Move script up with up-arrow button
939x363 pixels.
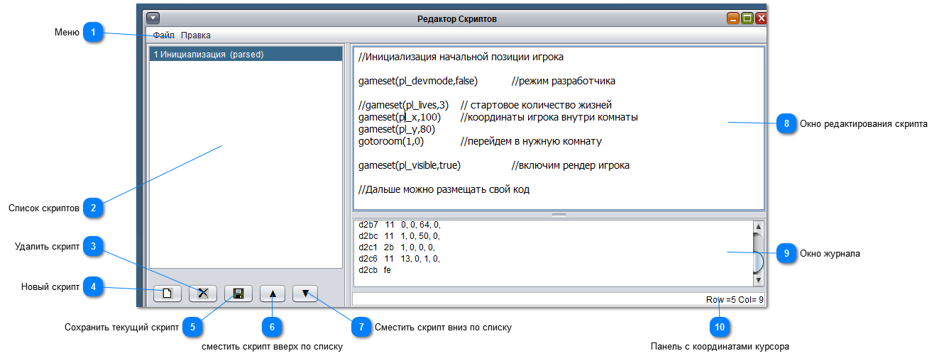pos(274,294)
